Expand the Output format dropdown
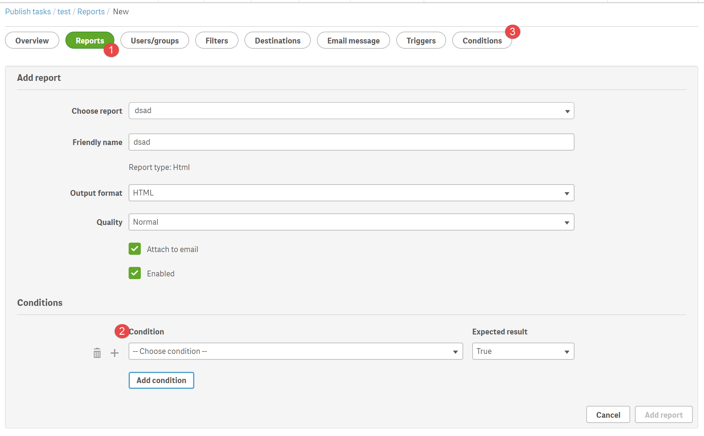 (351, 193)
